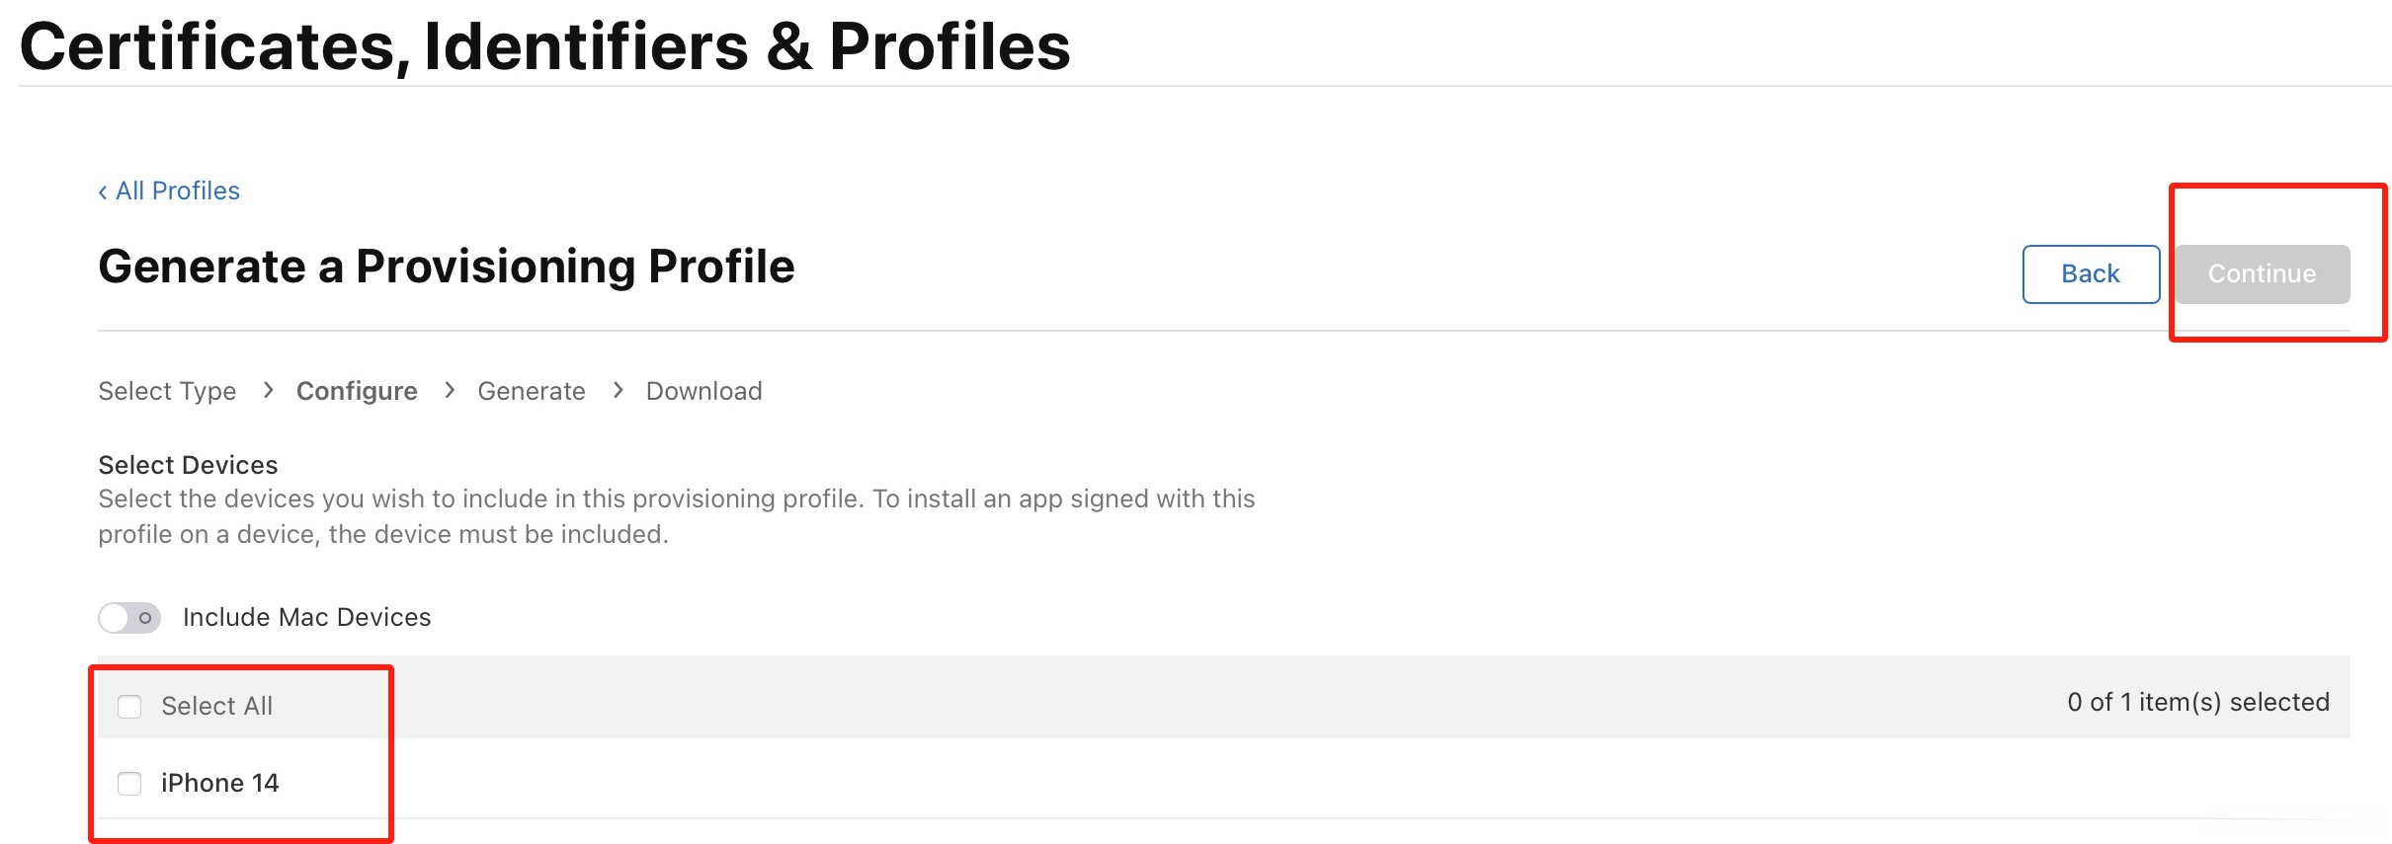Click the Include Mac Devices label
This screenshot has width=2392, height=844.
click(x=307, y=617)
